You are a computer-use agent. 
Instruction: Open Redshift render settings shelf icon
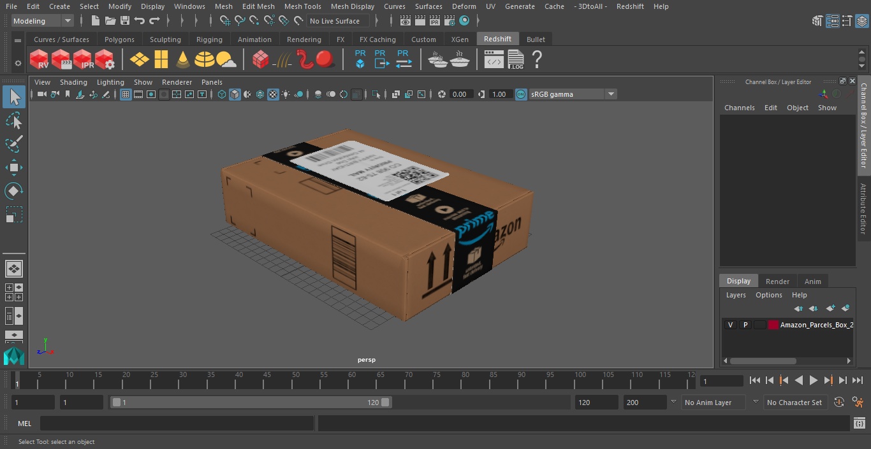(x=105, y=60)
